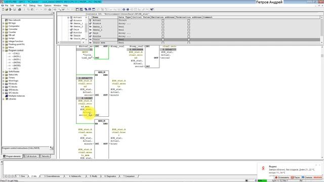Save the block using Save icon
The width and height of the screenshot is (324, 182).
15,10
